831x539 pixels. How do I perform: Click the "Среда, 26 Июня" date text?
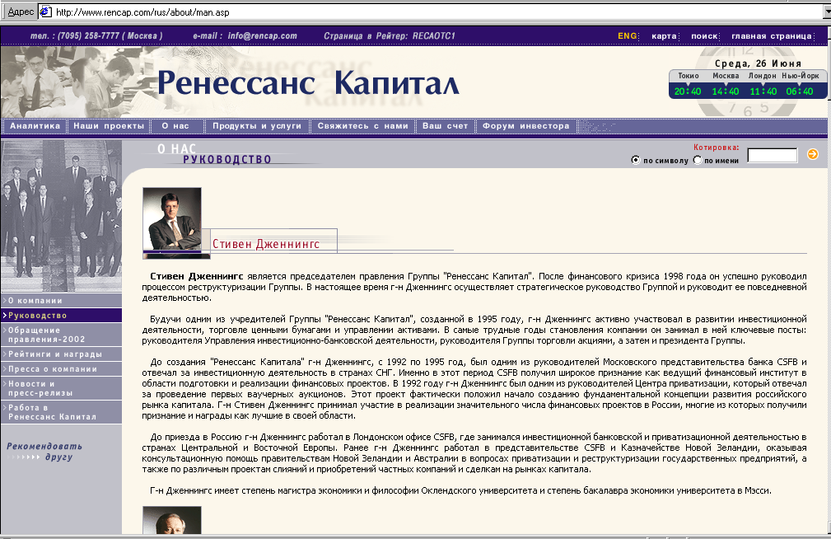point(758,63)
